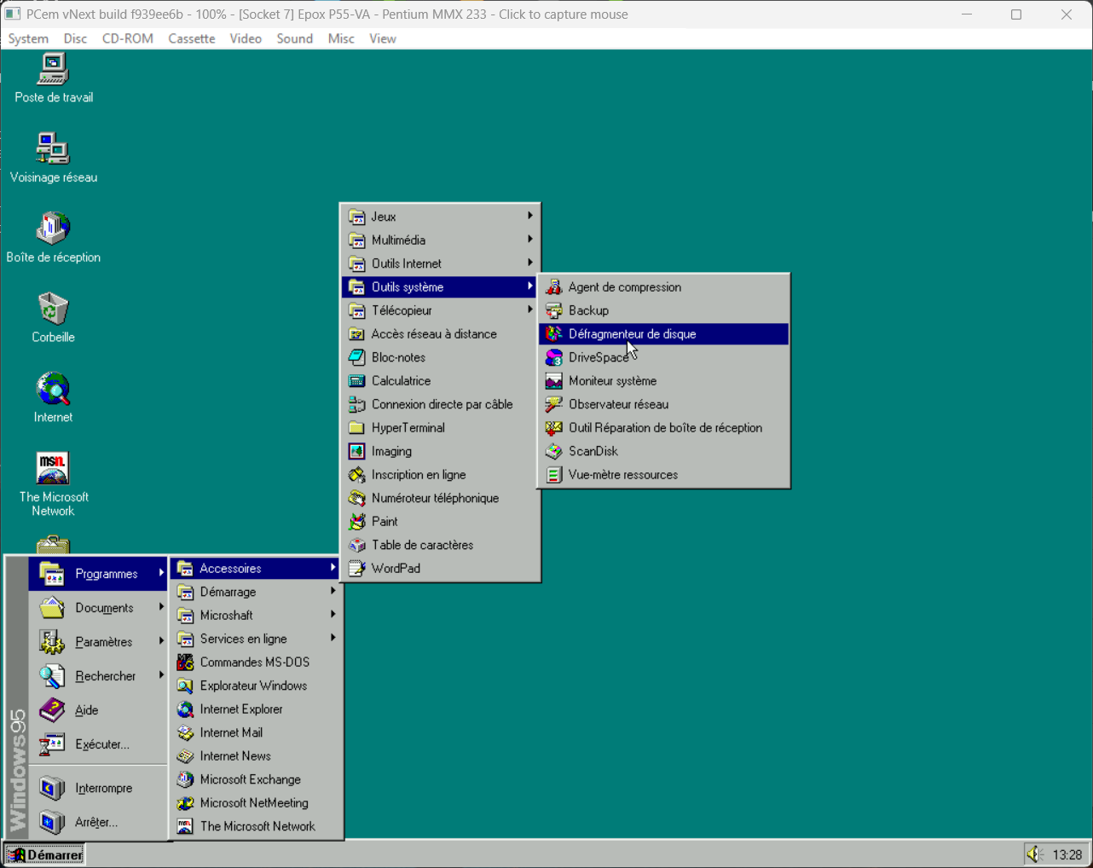Image resolution: width=1093 pixels, height=868 pixels.
Task: Expand the Multimédia submenu arrow
Action: pyautogui.click(x=530, y=240)
